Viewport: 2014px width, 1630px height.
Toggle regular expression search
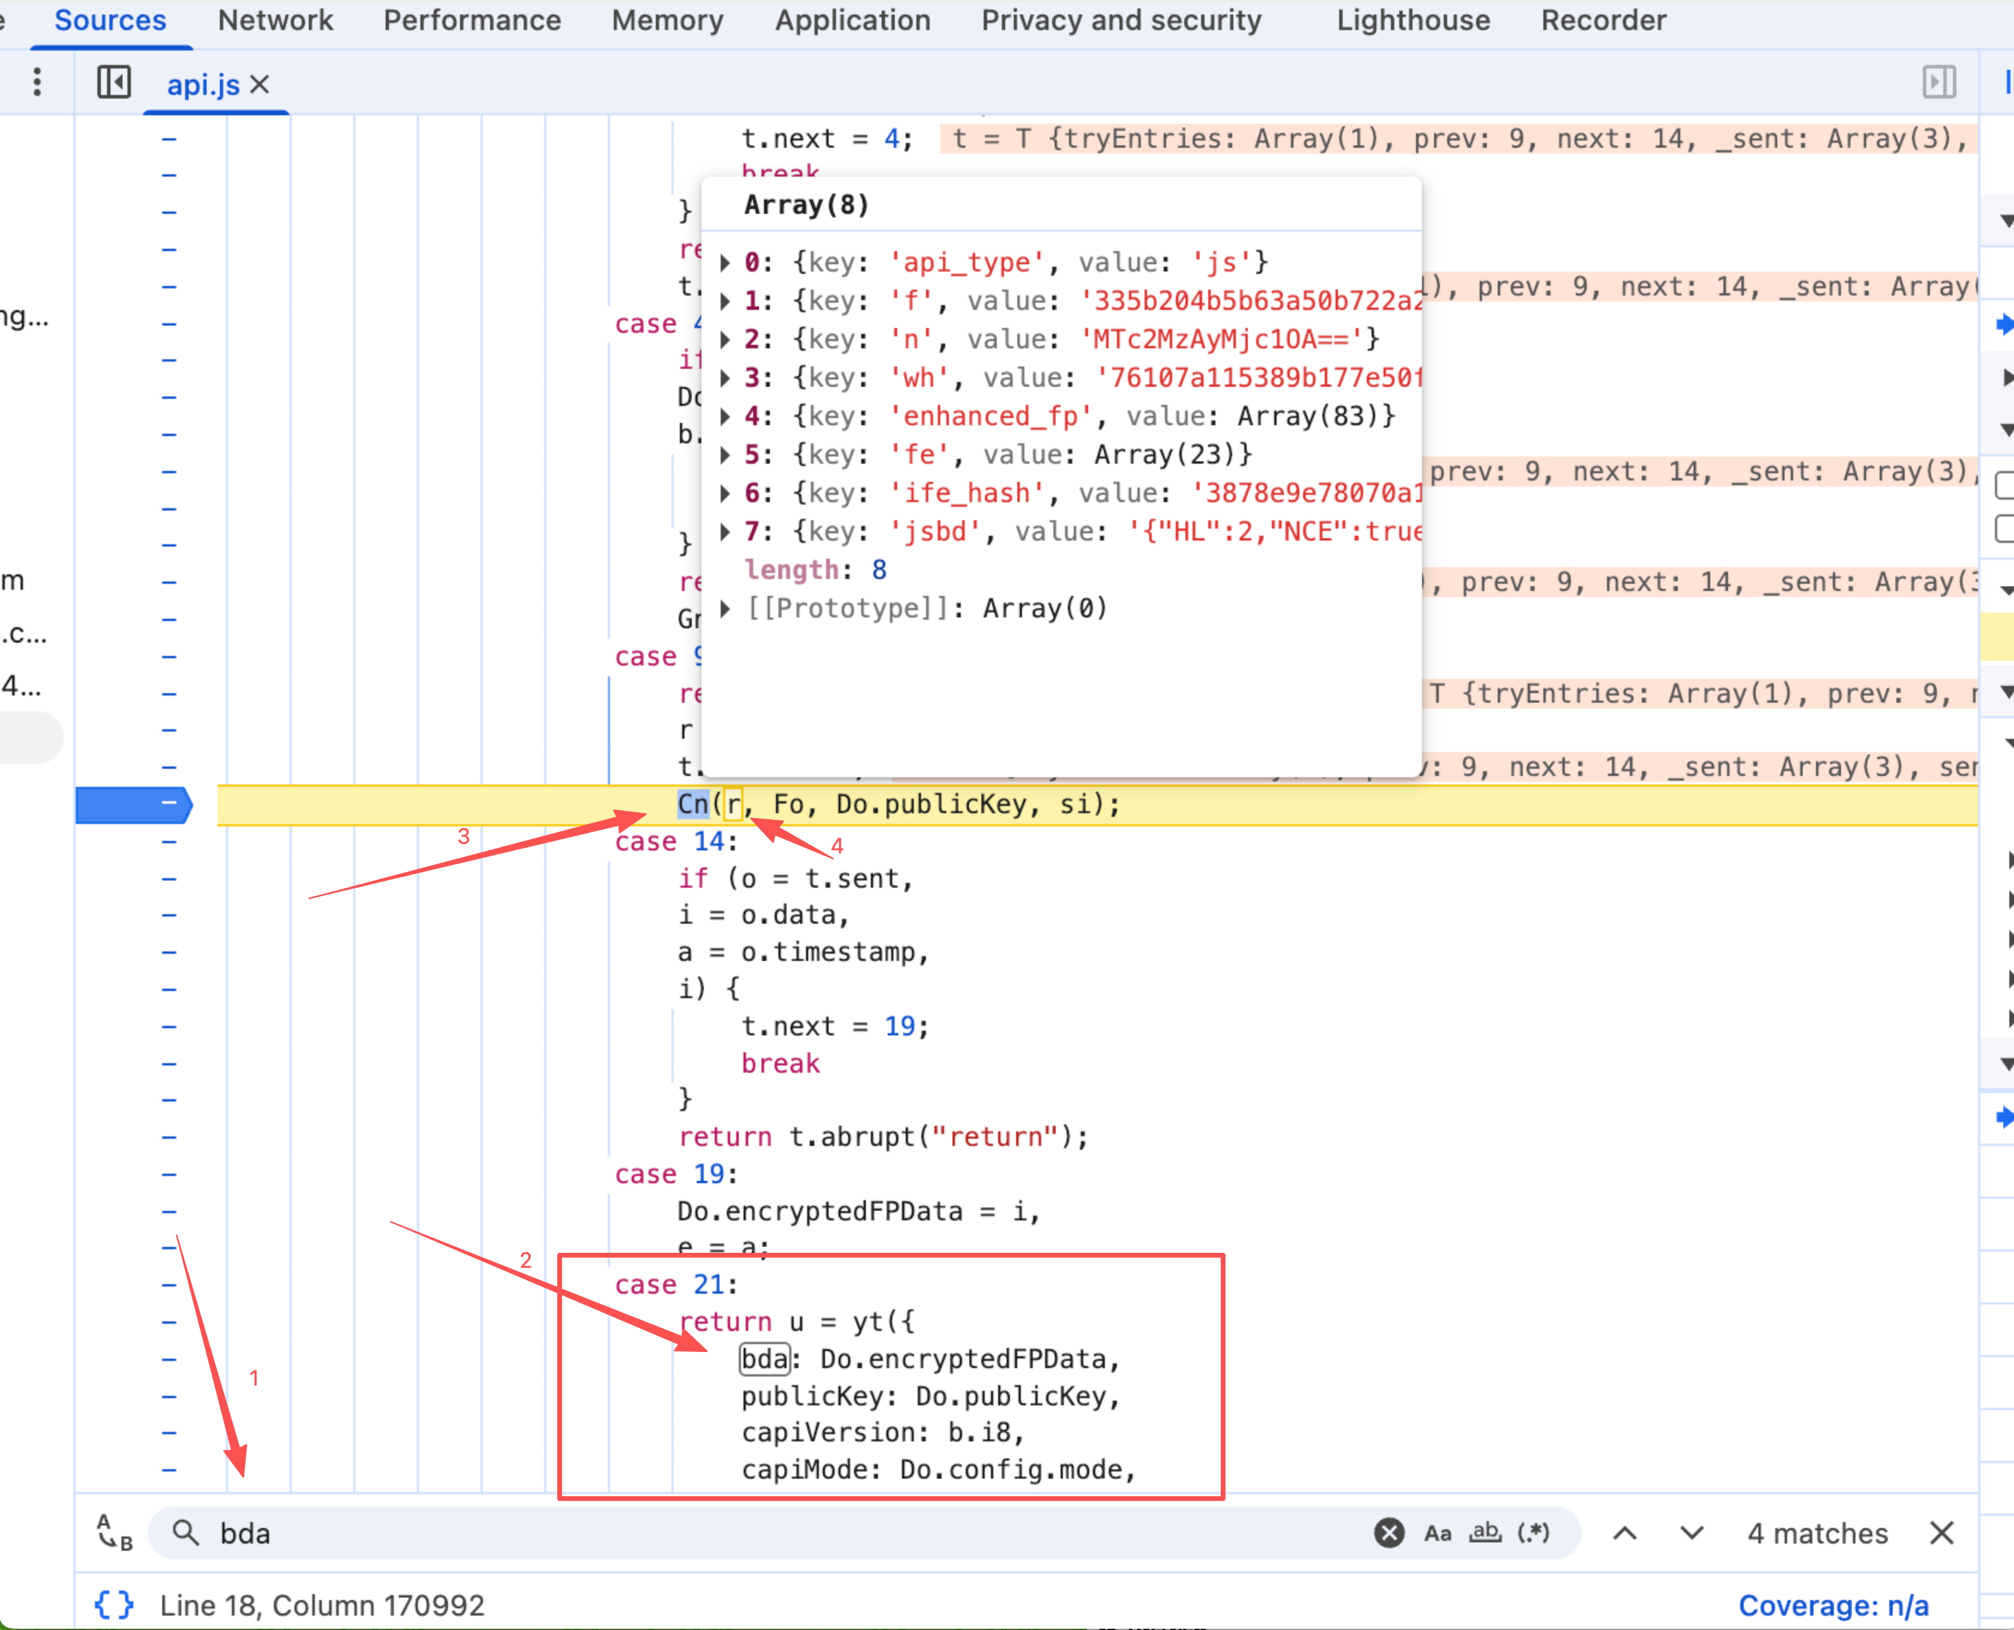coord(1533,1532)
